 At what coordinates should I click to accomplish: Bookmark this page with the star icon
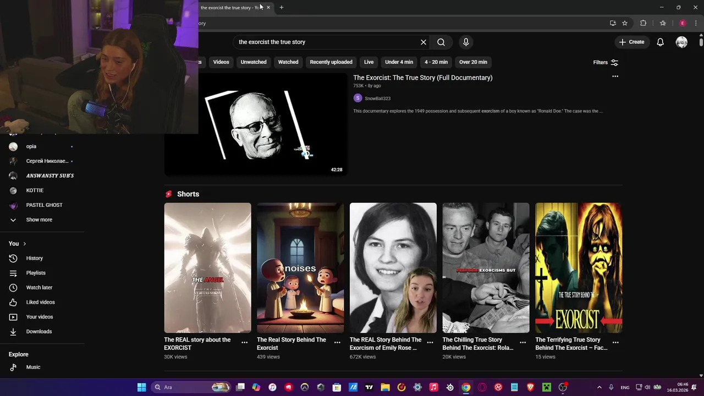[x=625, y=23]
